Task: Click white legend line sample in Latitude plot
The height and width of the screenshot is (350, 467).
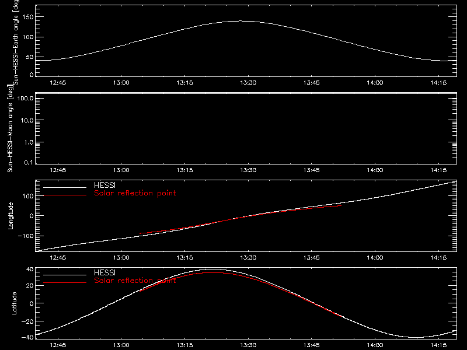Action: click(x=65, y=275)
